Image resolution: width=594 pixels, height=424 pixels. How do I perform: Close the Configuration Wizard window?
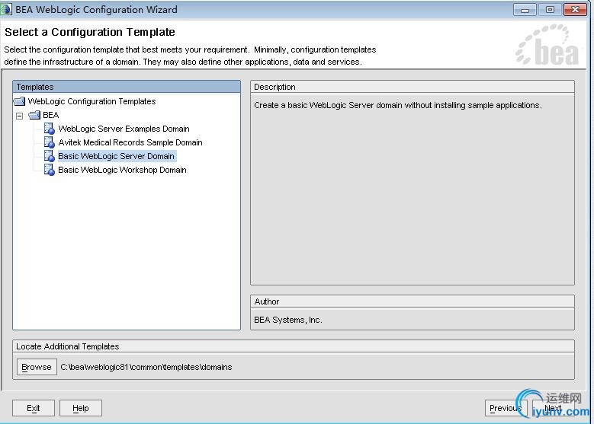click(x=575, y=9)
